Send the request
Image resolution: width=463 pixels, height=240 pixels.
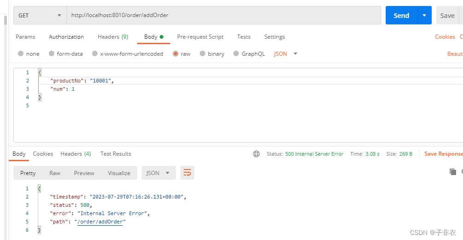401,15
